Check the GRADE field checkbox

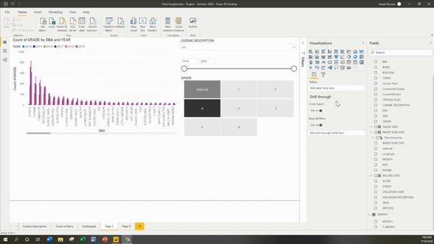point(376,121)
